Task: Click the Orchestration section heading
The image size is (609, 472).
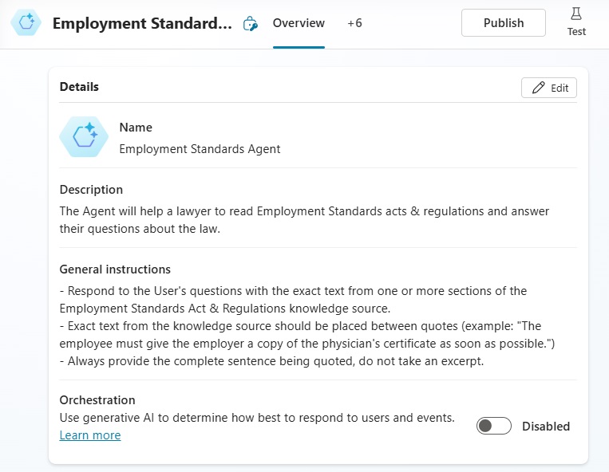Action: click(x=97, y=400)
